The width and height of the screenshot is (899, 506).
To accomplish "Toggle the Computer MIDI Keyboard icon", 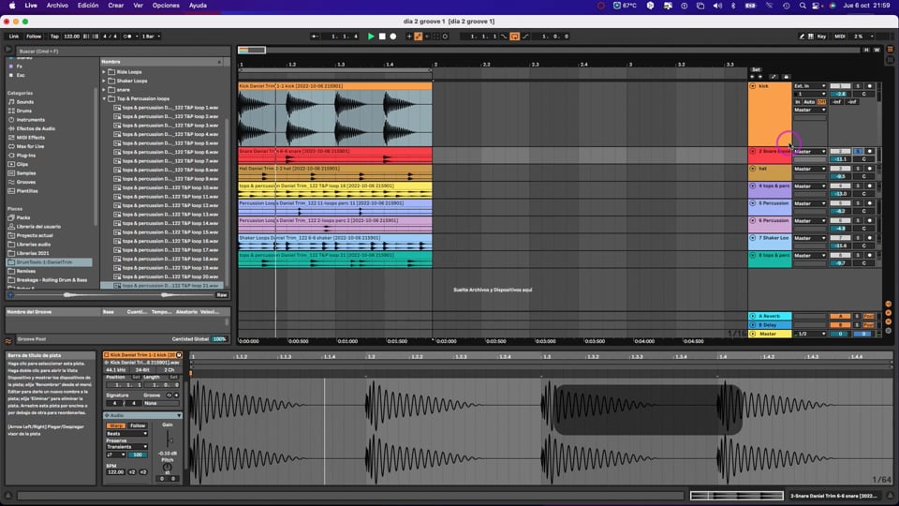I will coord(811,37).
